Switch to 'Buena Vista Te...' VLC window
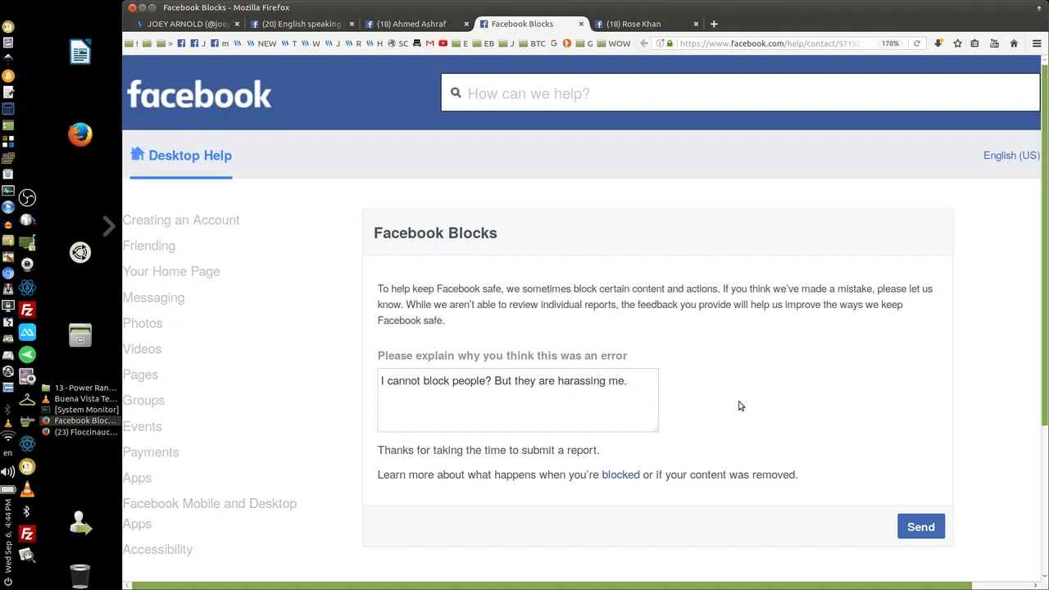 click(79, 399)
